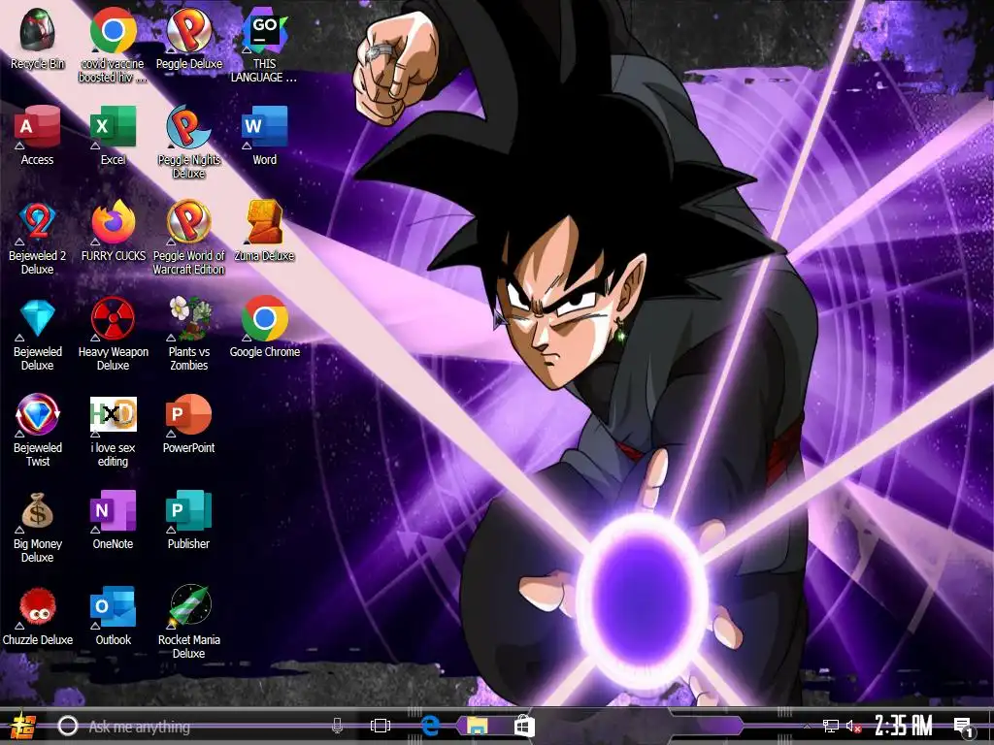
Task: Open the 2:35 AM clock
Action: pyautogui.click(x=904, y=726)
